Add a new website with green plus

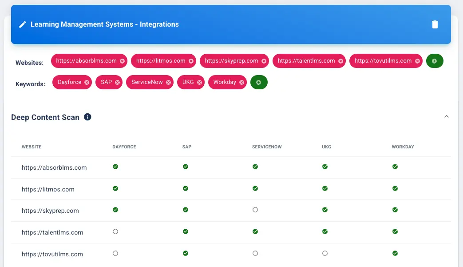[434, 61]
